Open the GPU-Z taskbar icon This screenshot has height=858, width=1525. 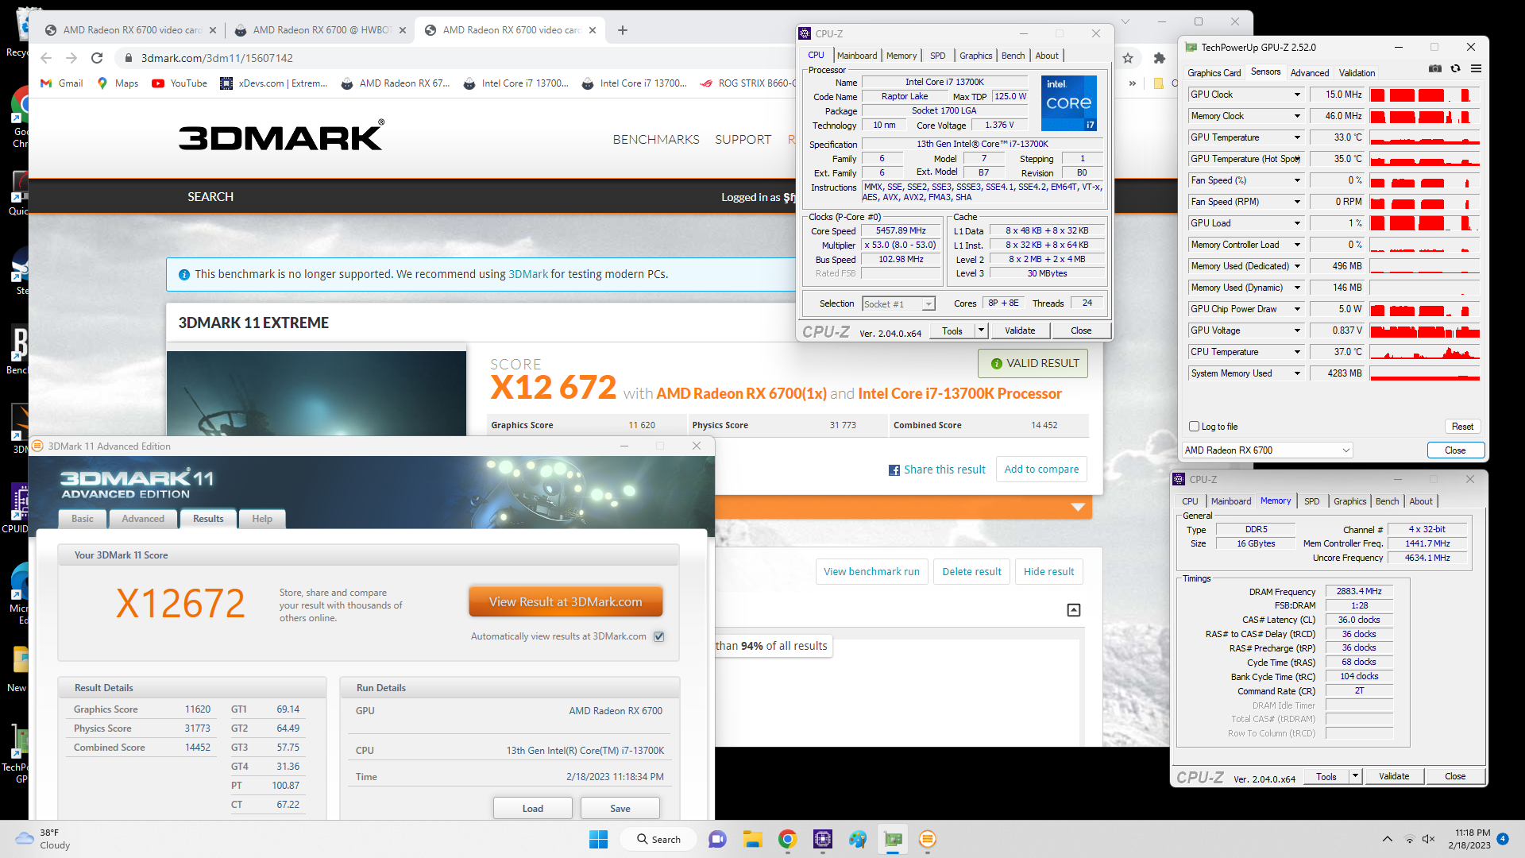click(893, 839)
